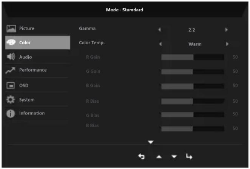Decrease Gamma with left arrow
Image resolution: width=250 pixels, height=169 pixels.
(x=160, y=30)
